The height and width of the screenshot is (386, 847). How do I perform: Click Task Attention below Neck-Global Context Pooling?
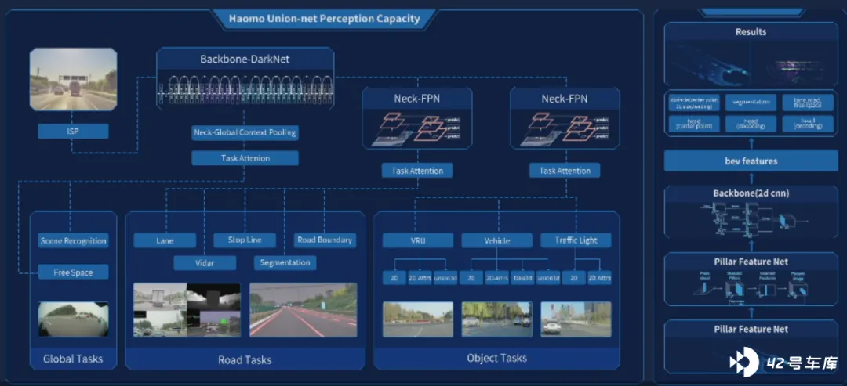[245, 158]
